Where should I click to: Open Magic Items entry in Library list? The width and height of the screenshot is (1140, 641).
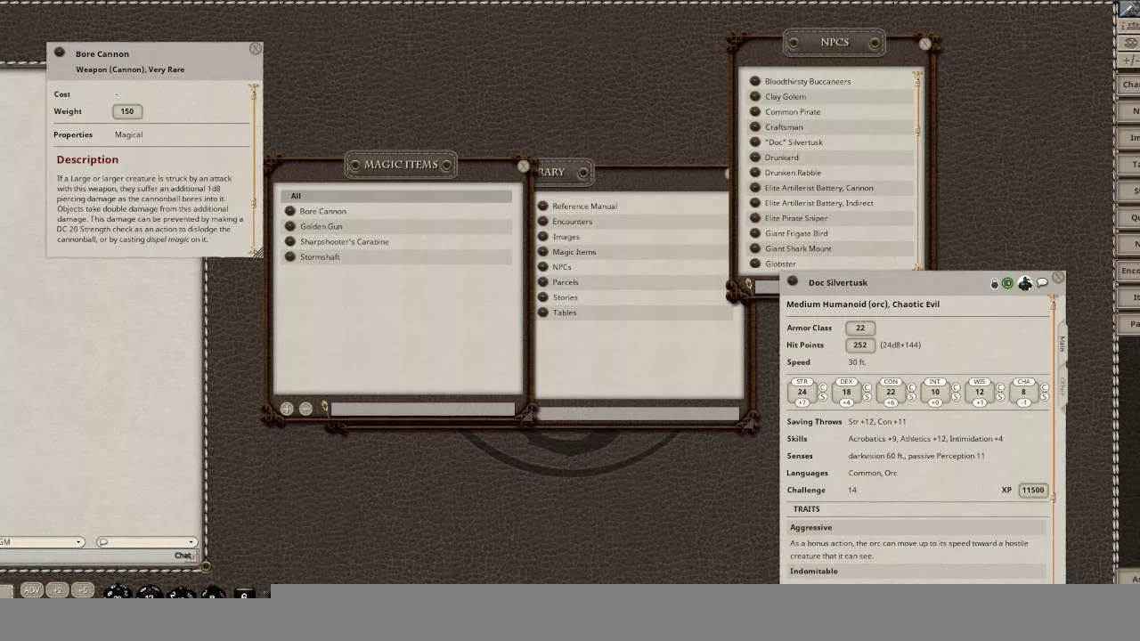click(x=574, y=252)
